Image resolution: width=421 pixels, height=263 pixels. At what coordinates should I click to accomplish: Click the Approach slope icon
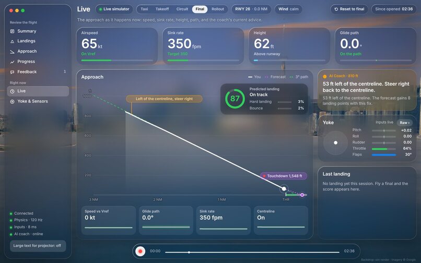12,52
